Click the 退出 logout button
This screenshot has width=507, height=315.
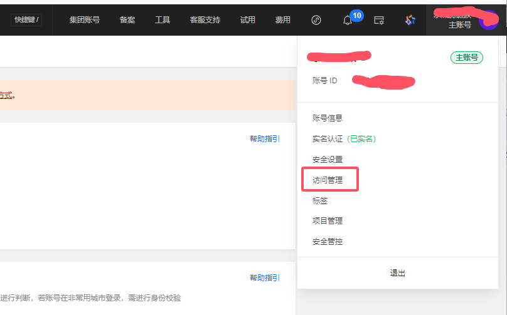[398, 273]
